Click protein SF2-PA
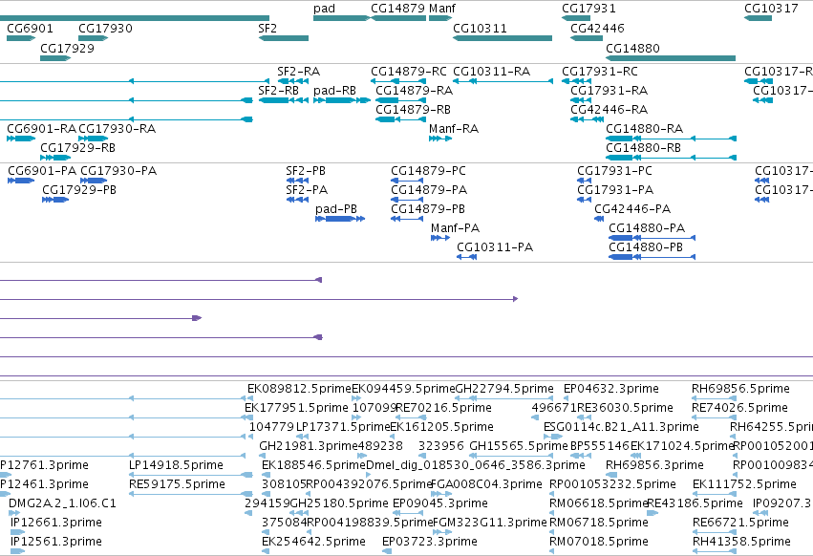 pos(298,200)
